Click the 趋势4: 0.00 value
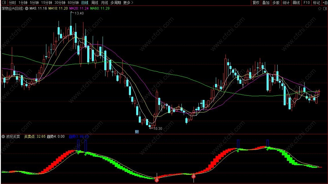Viewport: 328px width, 184px height. pyautogui.click(x=56, y=136)
